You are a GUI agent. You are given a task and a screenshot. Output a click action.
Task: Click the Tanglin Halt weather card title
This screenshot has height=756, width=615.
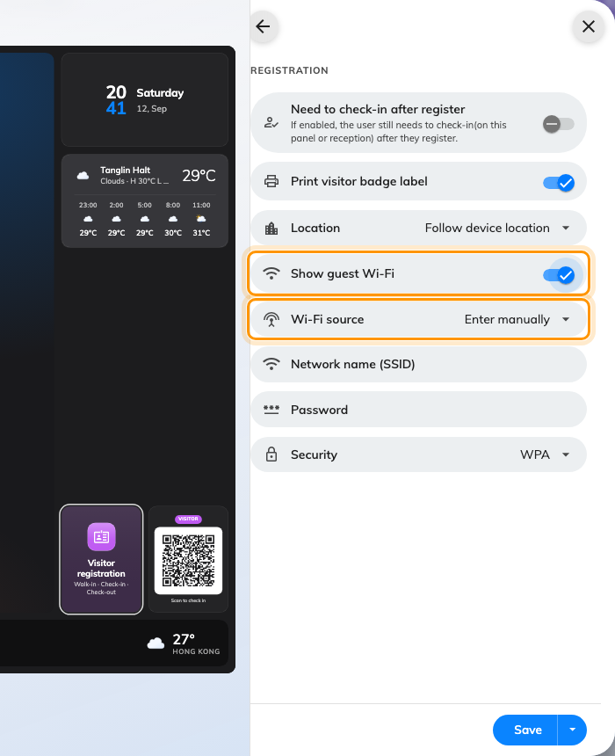(x=126, y=171)
